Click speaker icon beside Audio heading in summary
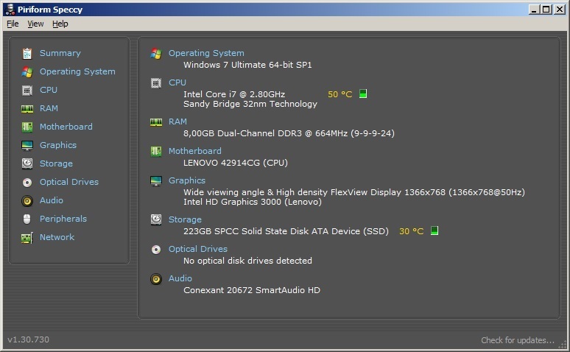Viewport: 570px width, 352px height. [x=156, y=279]
